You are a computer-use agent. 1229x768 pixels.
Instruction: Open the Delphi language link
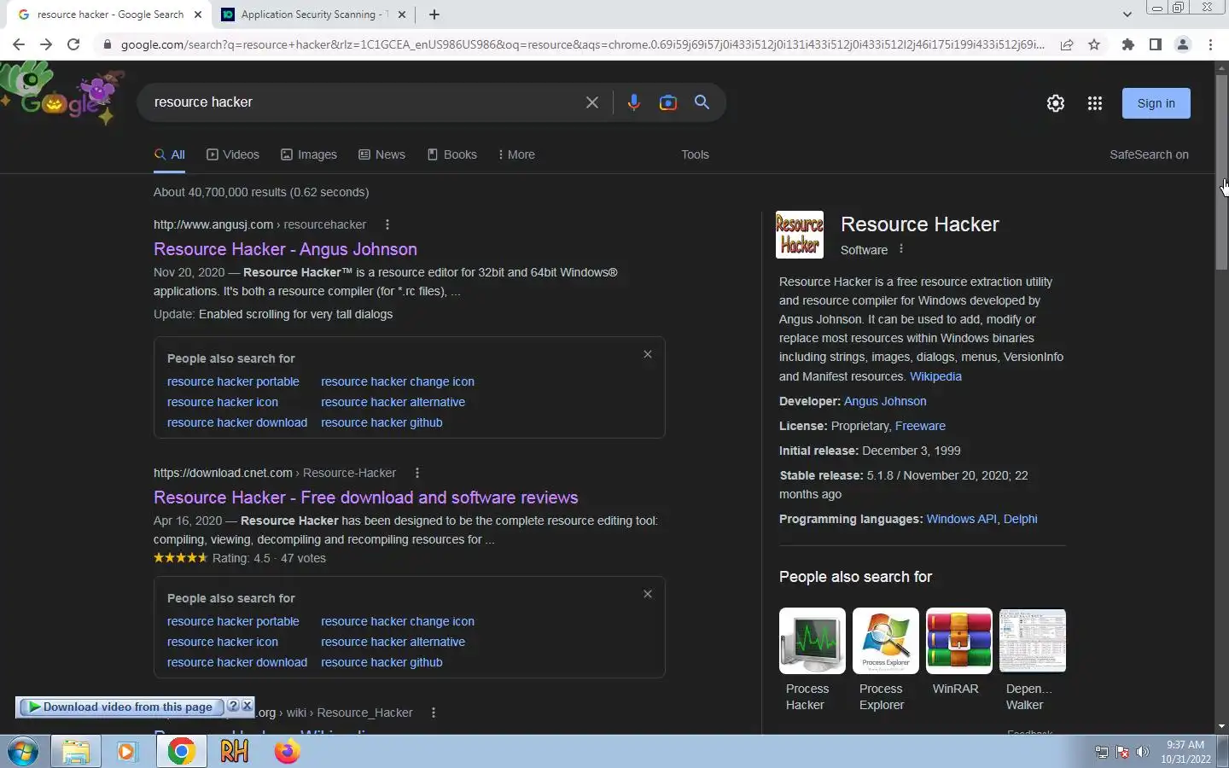pyautogui.click(x=1020, y=519)
